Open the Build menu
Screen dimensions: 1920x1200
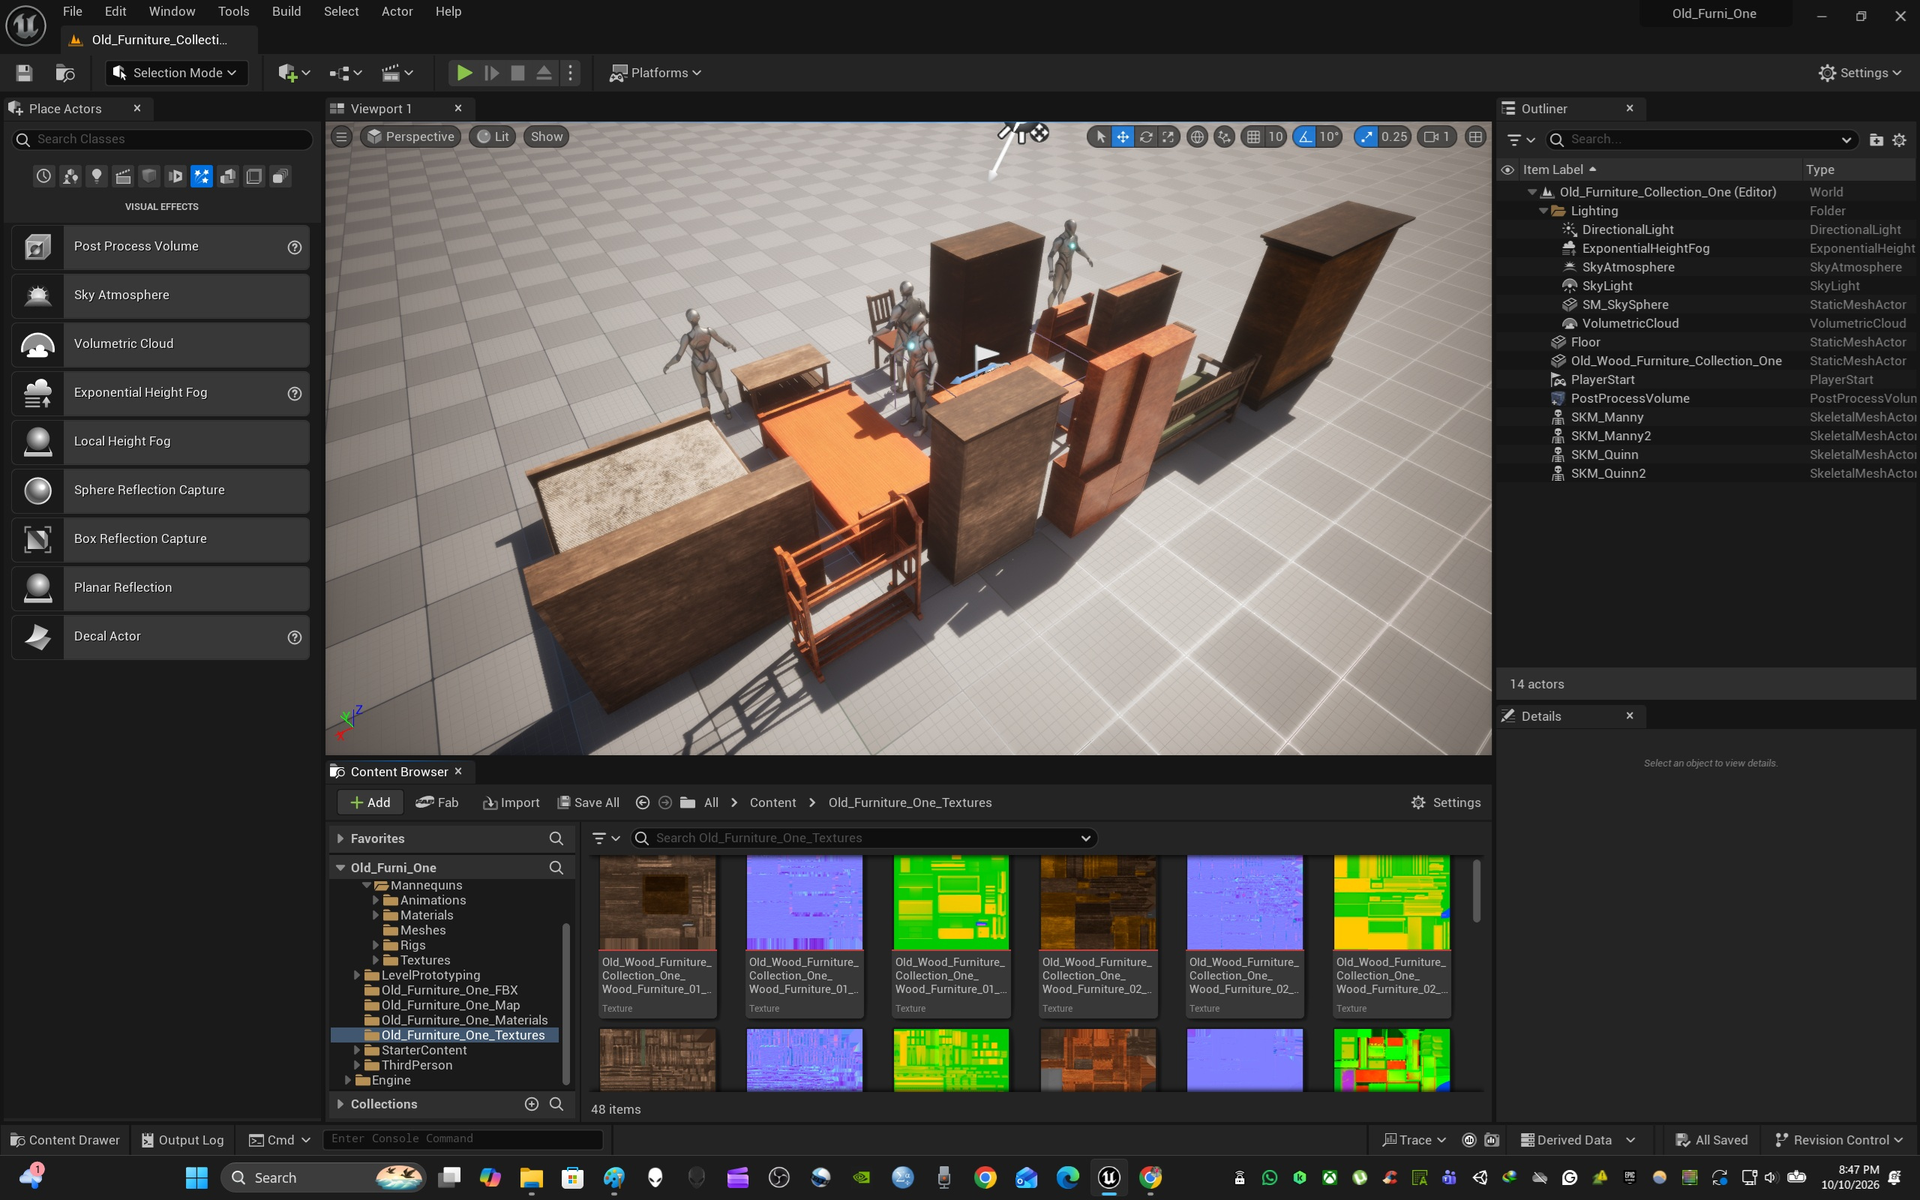tap(286, 11)
